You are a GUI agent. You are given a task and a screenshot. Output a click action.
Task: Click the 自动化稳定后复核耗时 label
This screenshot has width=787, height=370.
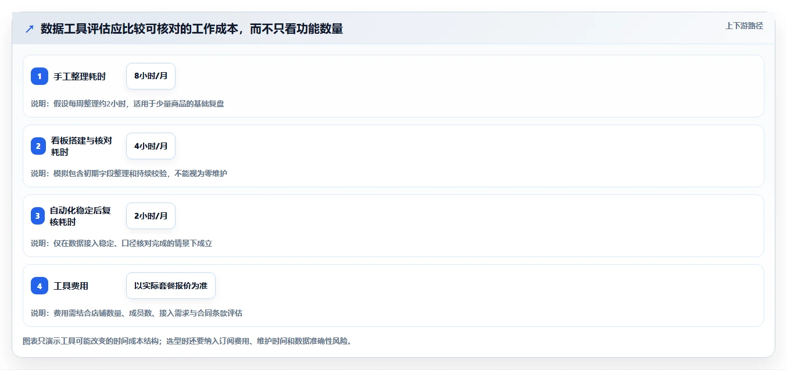click(x=81, y=216)
